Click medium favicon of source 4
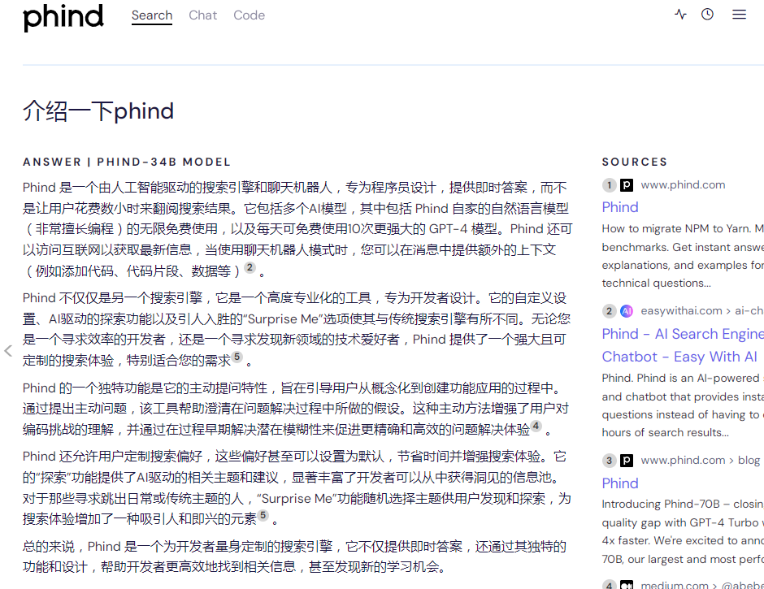The height and width of the screenshot is (589, 764). pos(627,585)
